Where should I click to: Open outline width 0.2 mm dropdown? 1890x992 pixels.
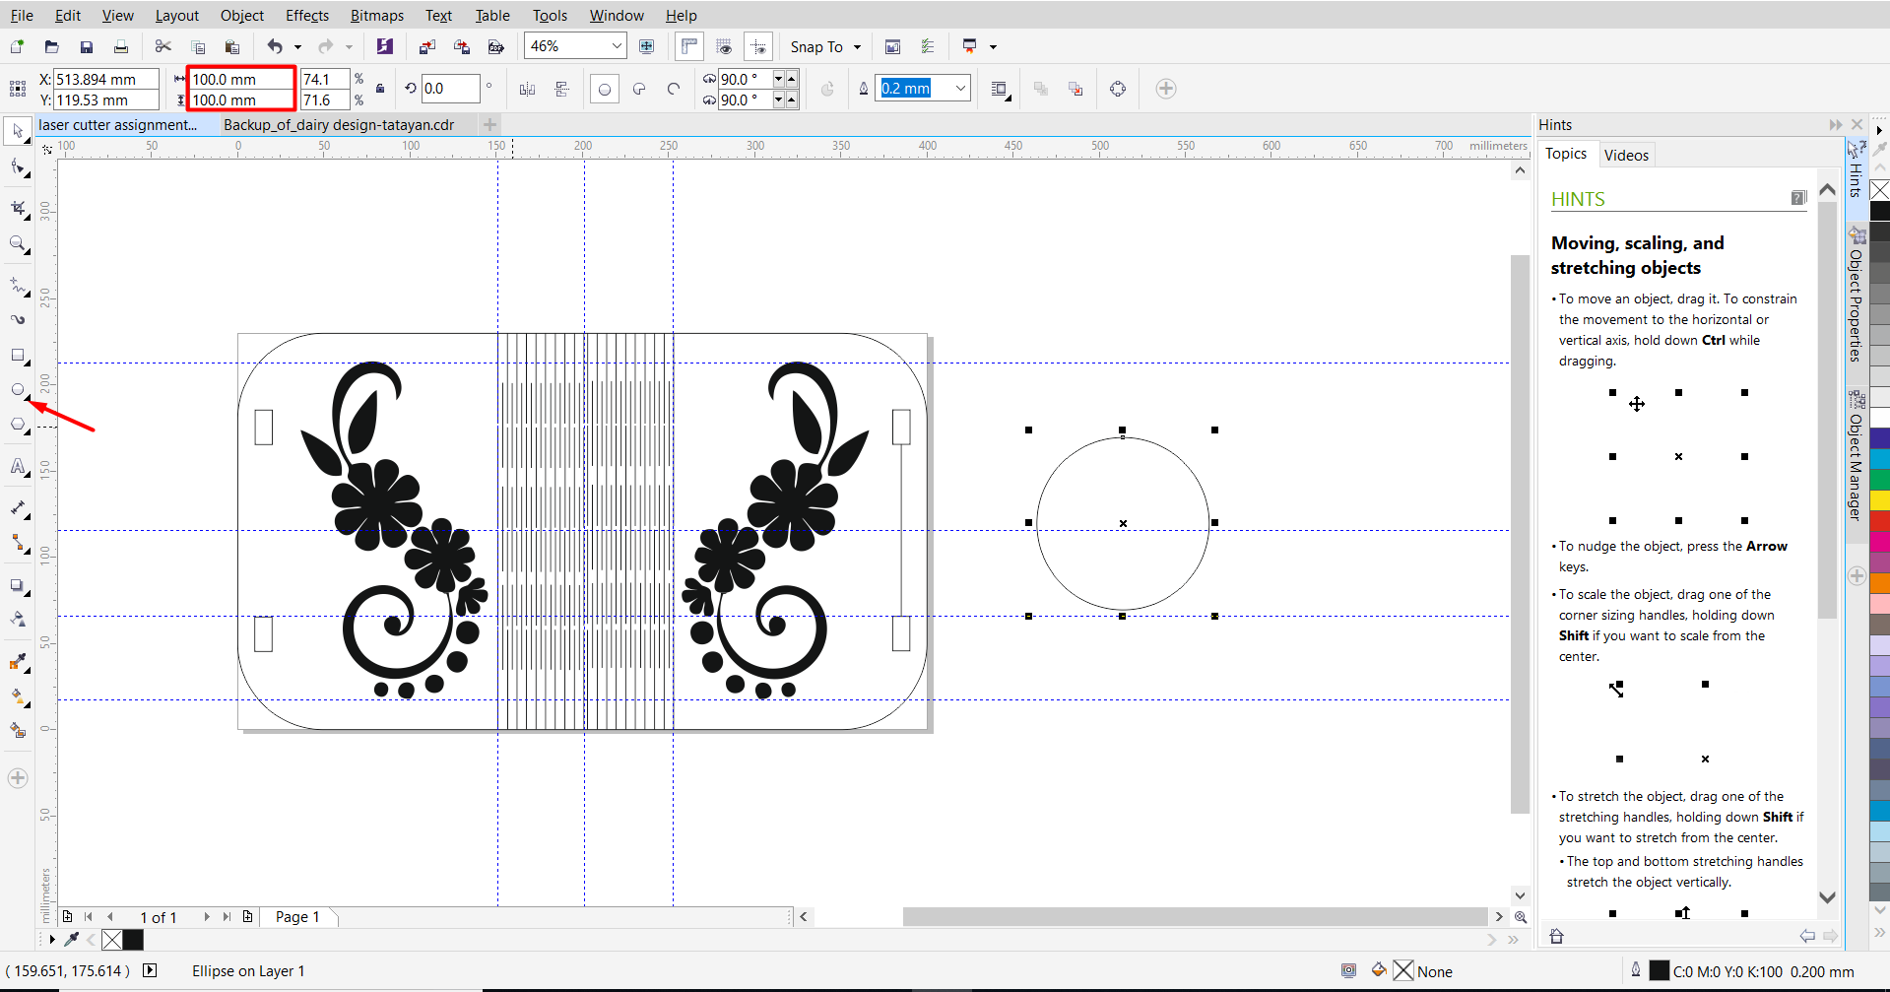pyautogui.click(x=960, y=89)
